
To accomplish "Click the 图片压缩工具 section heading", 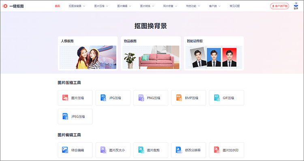I will pos(69,83).
